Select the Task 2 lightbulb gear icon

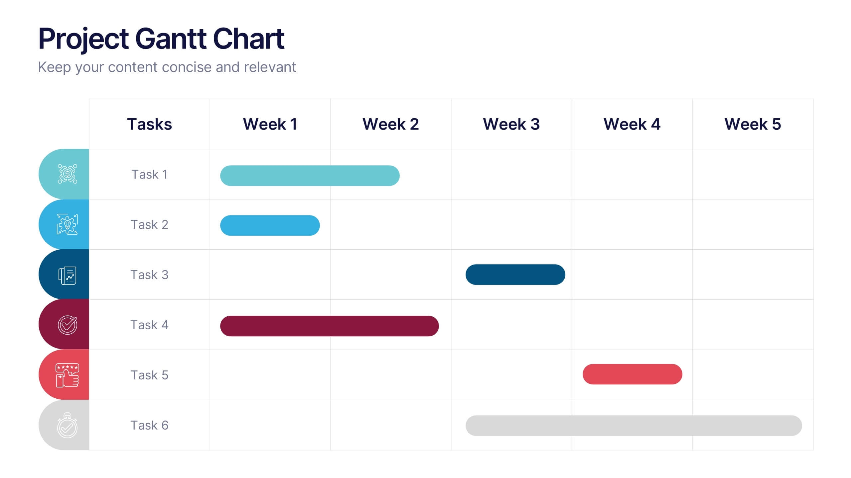pyautogui.click(x=67, y=225)
